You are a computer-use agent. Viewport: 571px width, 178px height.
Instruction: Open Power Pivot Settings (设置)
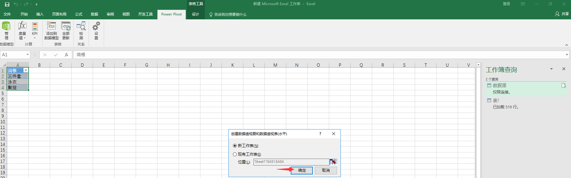coord(96,30)
